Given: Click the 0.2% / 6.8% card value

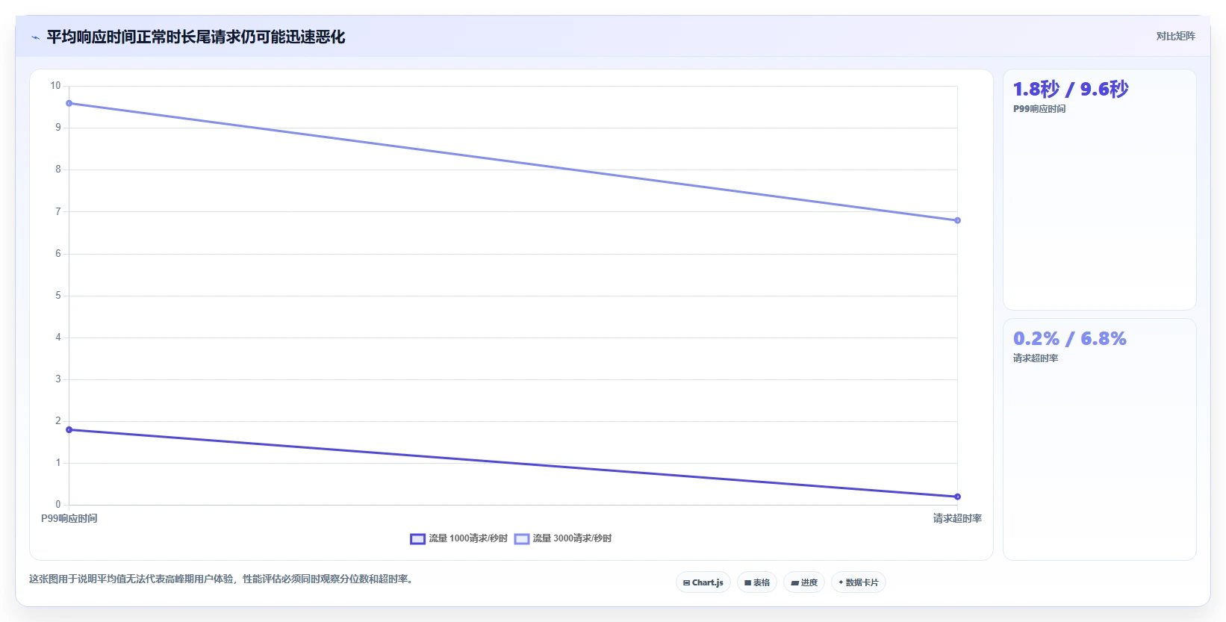Looking at the screenshot, I should coord(1070,338).
